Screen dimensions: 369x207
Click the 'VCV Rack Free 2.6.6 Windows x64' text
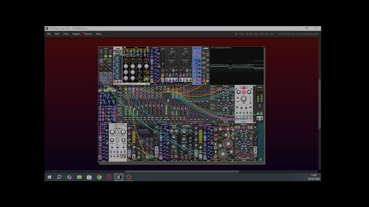point(298,34)
